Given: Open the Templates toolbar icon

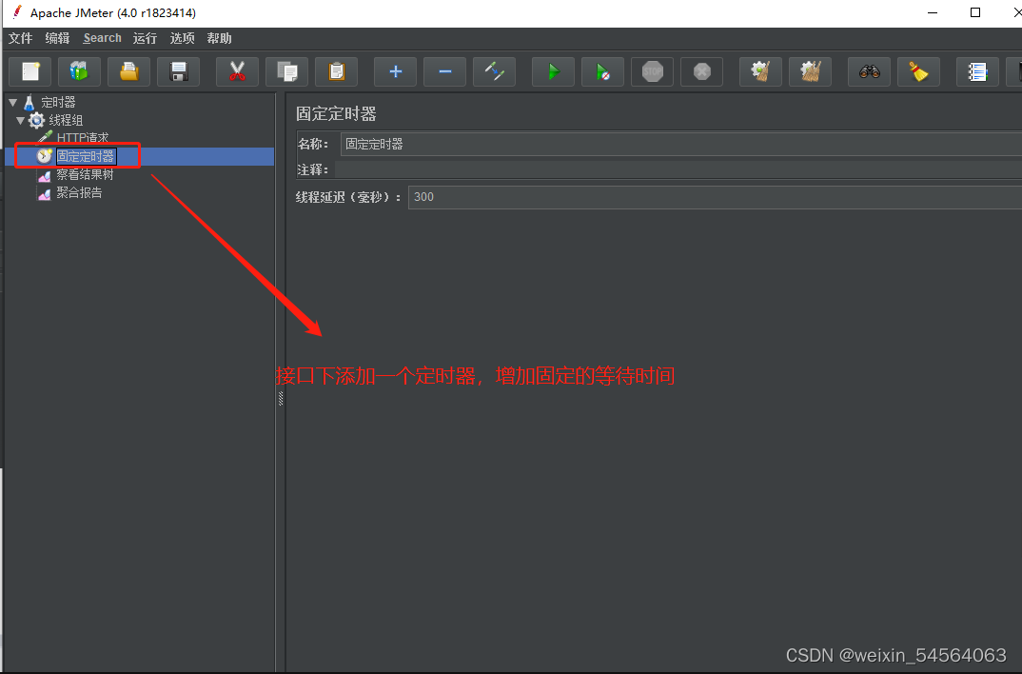Looking at the screenshot, I should coord(79,71).
